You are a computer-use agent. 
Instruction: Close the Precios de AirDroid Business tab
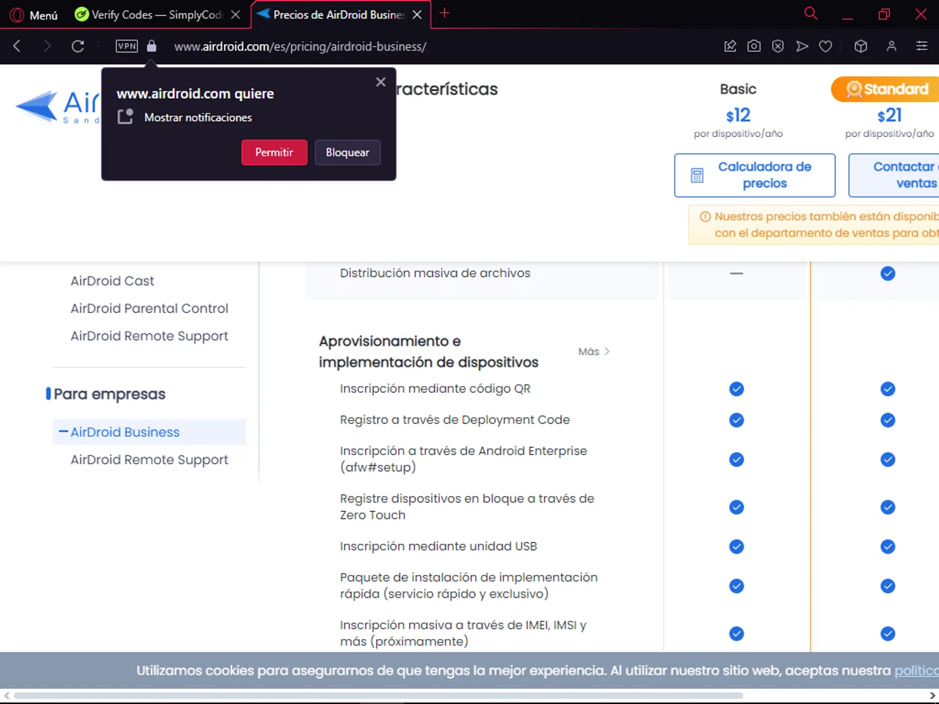417,14
